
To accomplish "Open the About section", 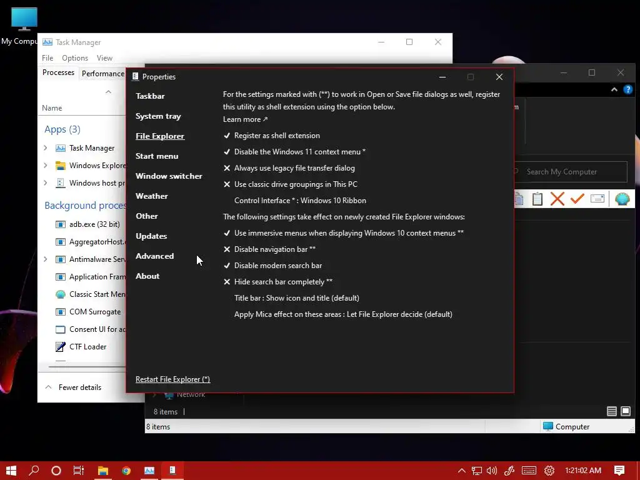I will click(x=147, y=276).
